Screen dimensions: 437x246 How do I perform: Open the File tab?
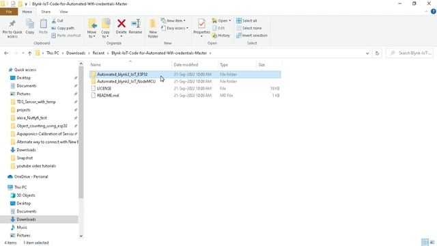9,12
